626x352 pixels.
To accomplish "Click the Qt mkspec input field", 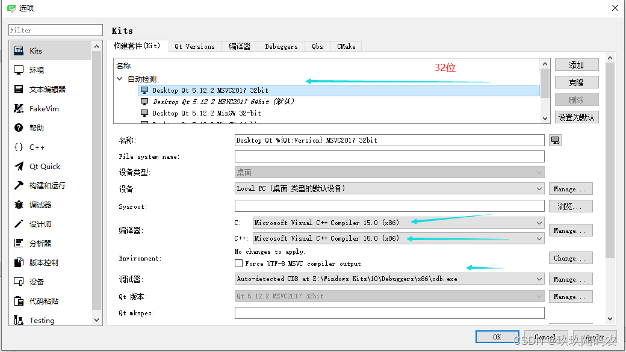I will coord(389,313).
